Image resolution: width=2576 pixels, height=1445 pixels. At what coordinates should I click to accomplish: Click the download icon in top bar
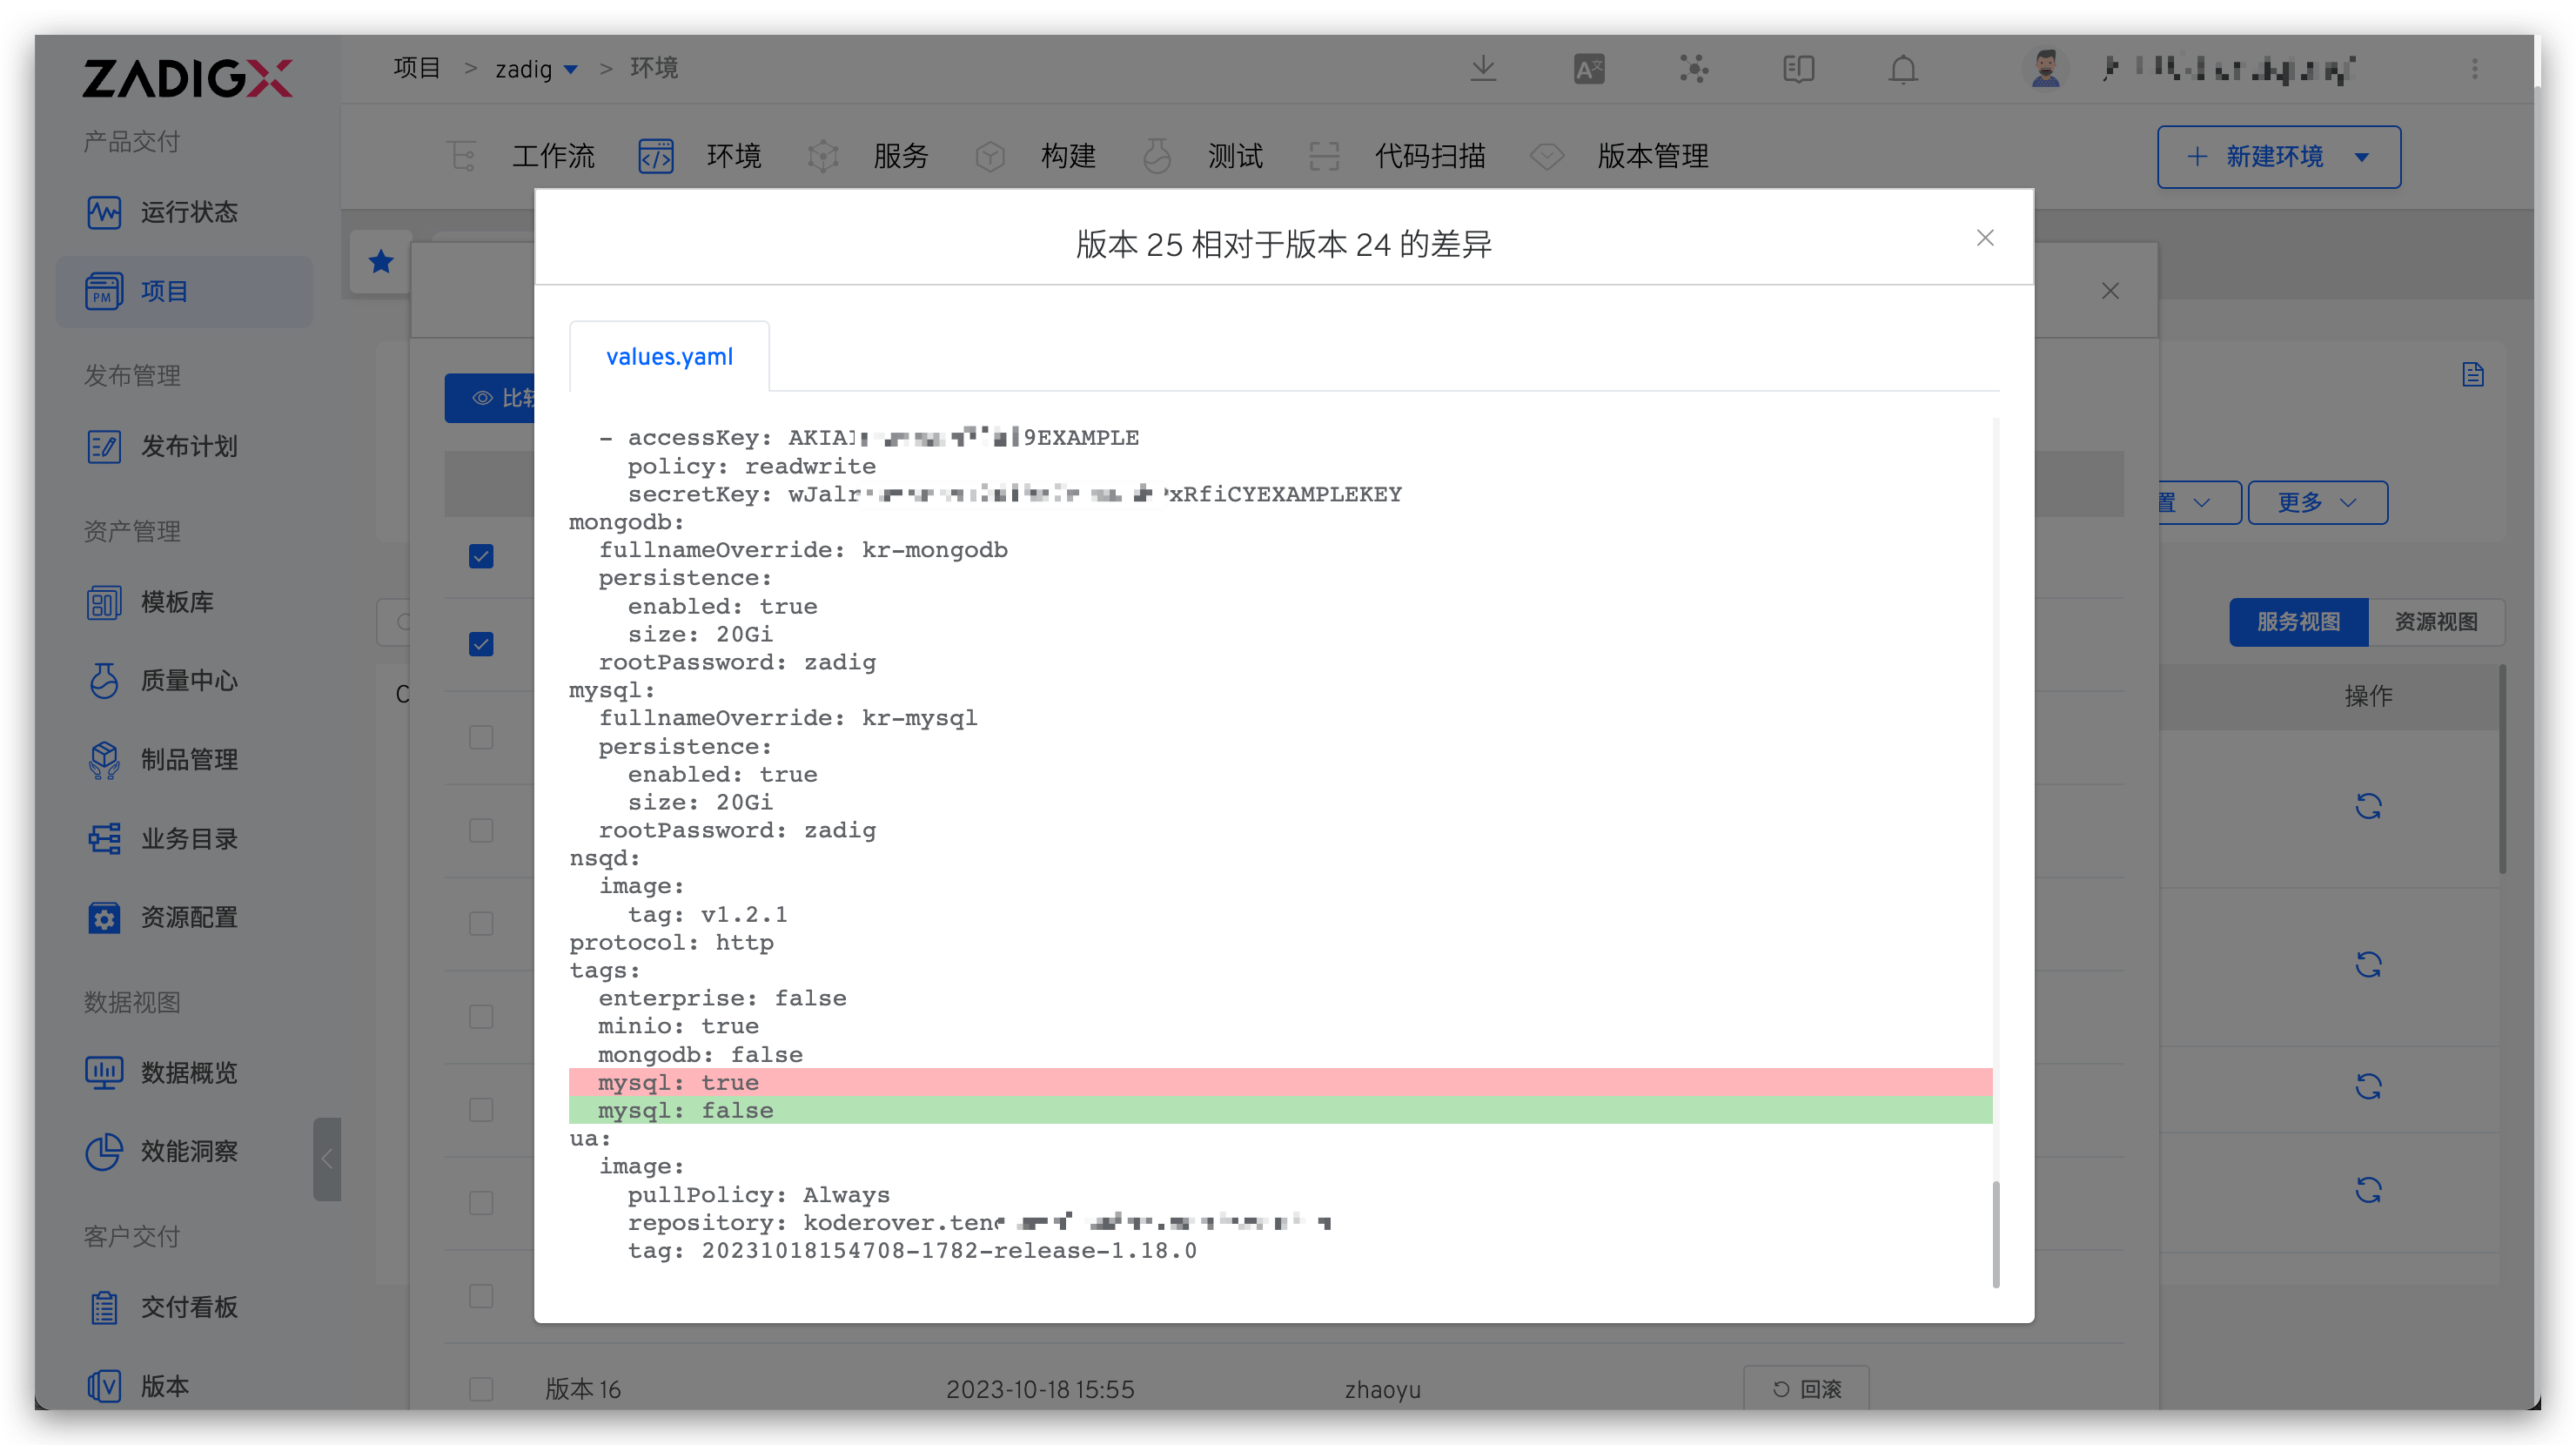1483,69
